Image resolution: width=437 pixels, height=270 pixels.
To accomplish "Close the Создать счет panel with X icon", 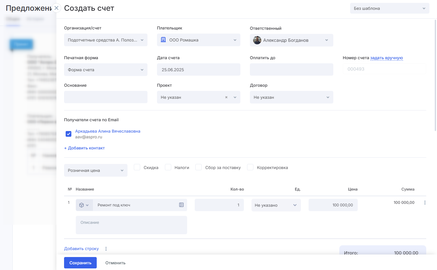I will 56,8.
